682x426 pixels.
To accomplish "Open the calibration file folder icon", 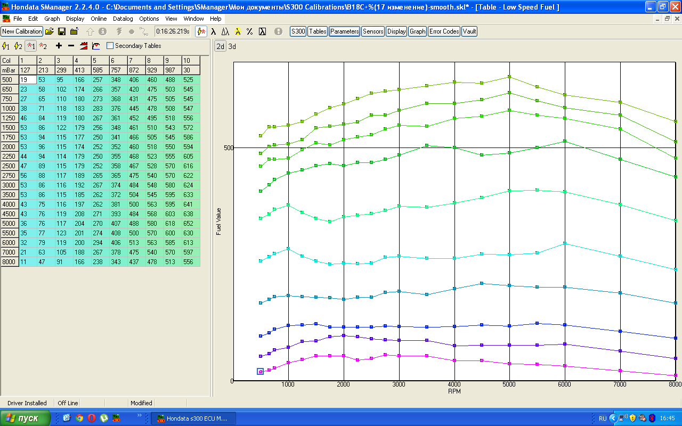I will [x=49, y=31].
